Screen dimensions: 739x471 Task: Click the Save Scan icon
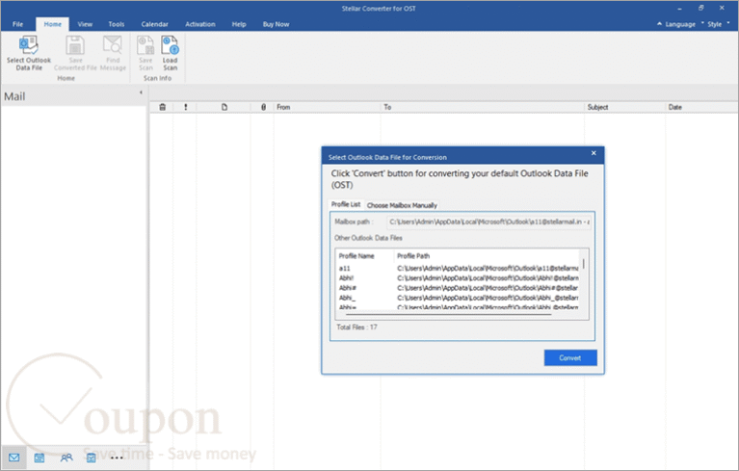[145, 45]
